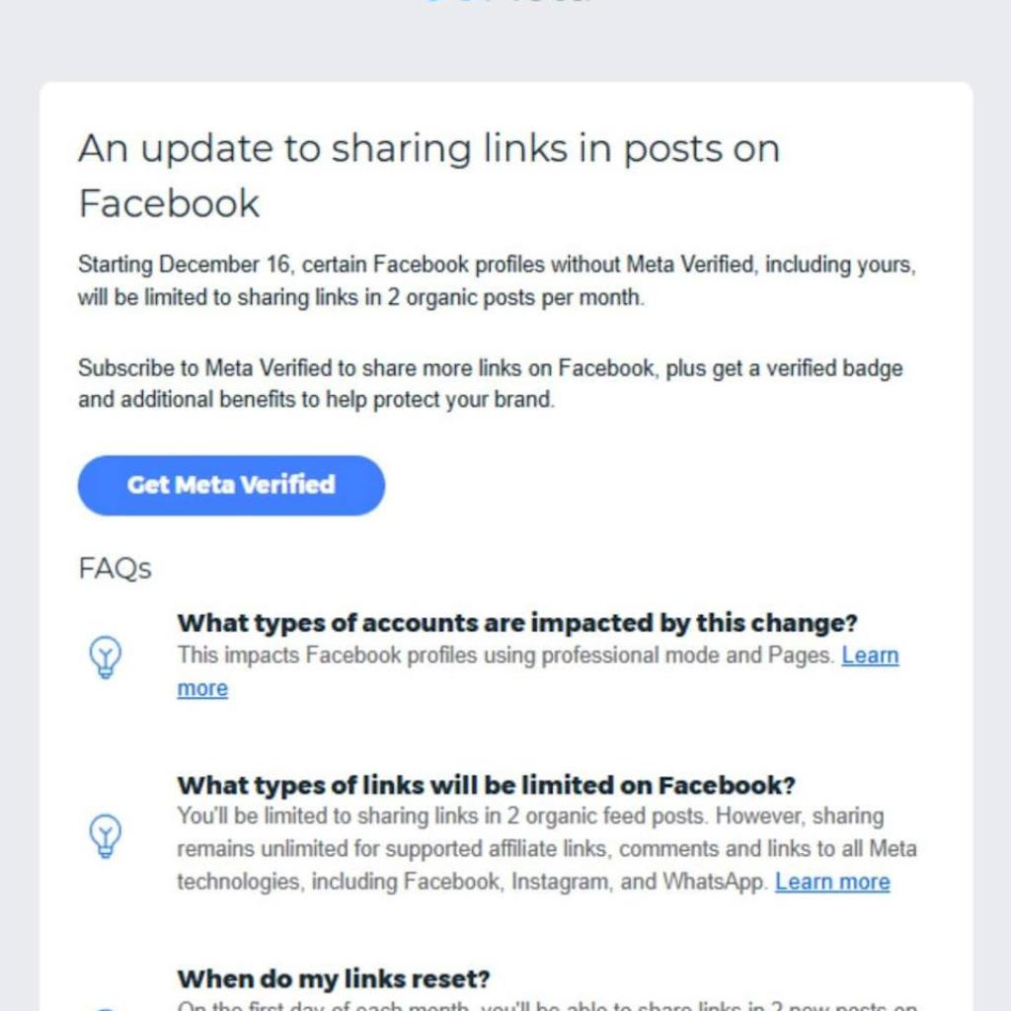This screenshot has height=1011, width=1011.
Task: Click the lightbulb icon beside the accounts FAQ
Action: (105, 656)
